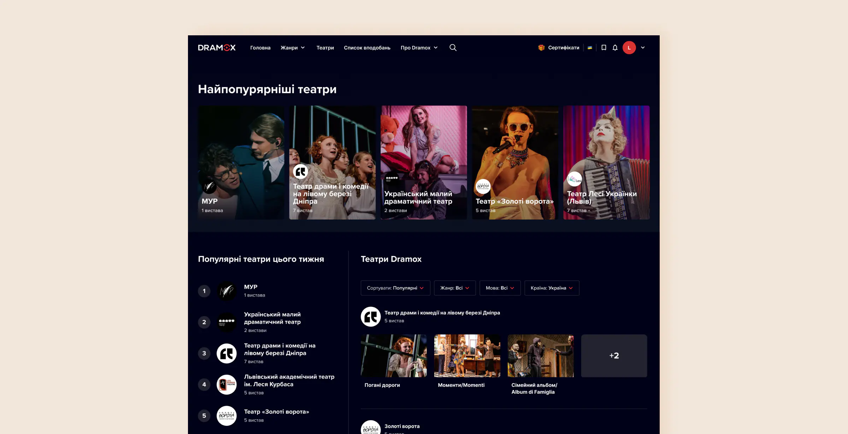Show +2 more performances tile
The height and width of the screenshot is (434, 848).
pyautogui.click(x=614, y=356)
